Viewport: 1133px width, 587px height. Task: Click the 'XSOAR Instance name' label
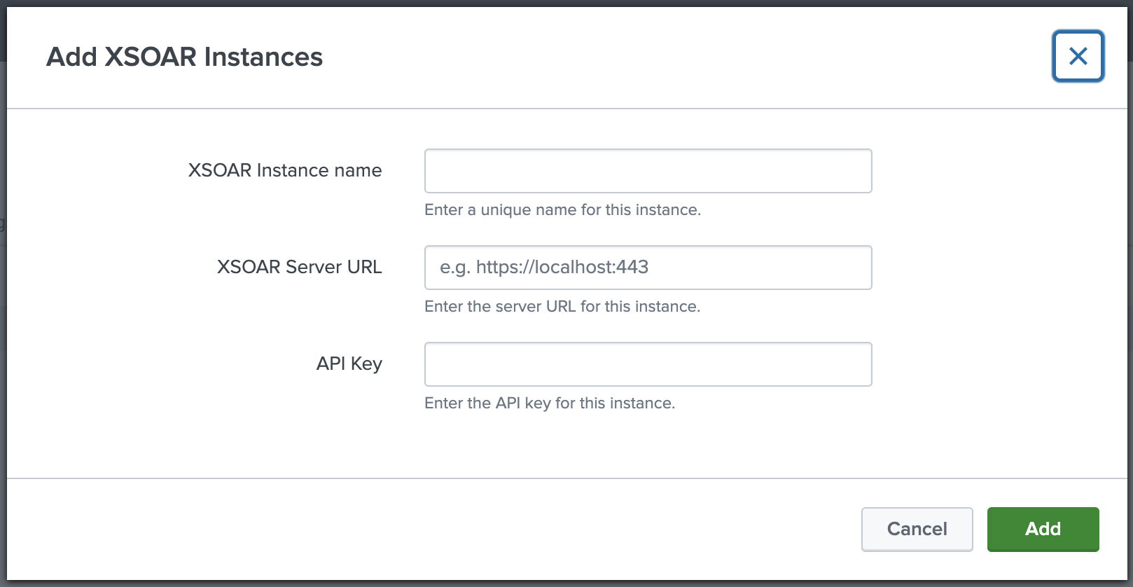click(x=285, y=170)
